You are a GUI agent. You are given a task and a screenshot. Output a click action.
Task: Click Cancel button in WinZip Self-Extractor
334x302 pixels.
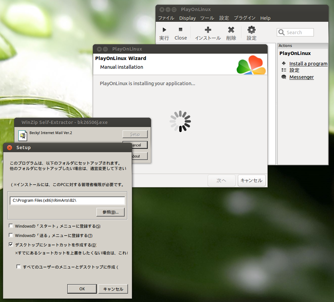(x=139, y=145)
